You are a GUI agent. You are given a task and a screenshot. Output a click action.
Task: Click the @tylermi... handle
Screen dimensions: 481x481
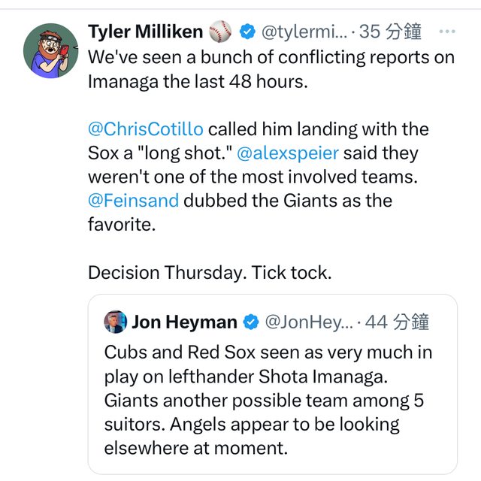pyautogui.click(x=304, y=32)
